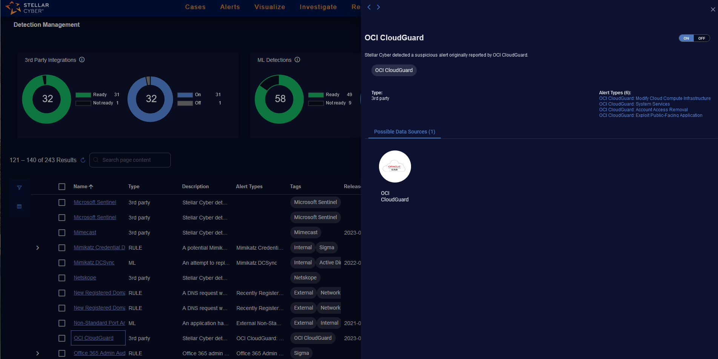Tick the select-all checkbox in header

(x=62, y=187)
